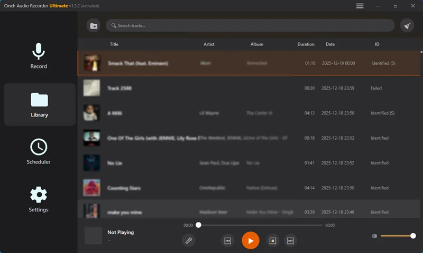Click the Not Playing label in player
Image resolution: width=423 pixels, height=253 pixels.
click(x=121, y=232)
